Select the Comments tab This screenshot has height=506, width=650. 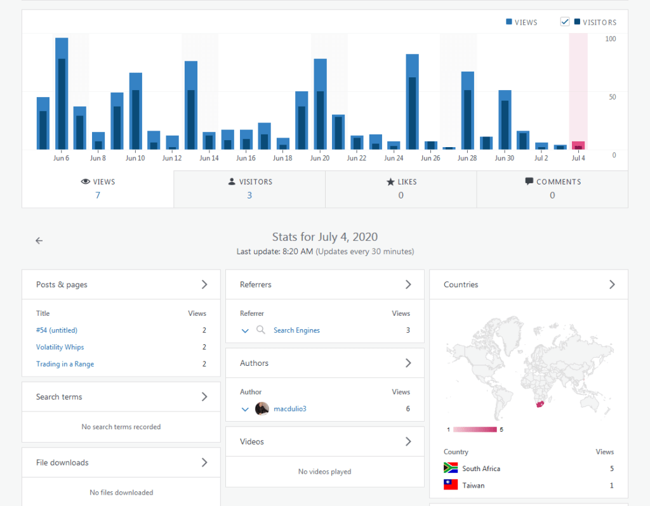[x=552, y=189]
